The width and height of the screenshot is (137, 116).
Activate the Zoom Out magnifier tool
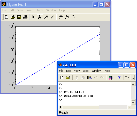[x=67, y=17]
